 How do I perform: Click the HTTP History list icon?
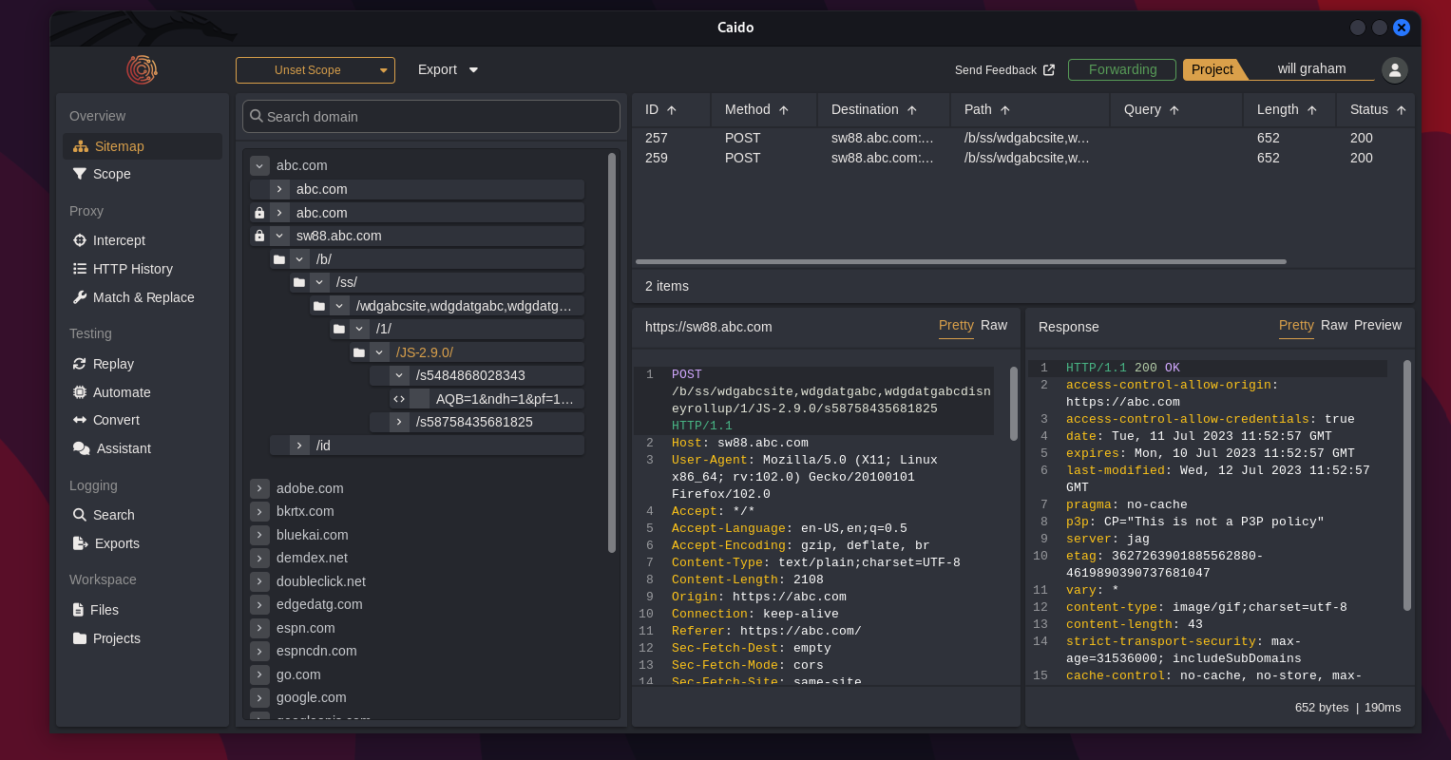click(x=80, y=269)
